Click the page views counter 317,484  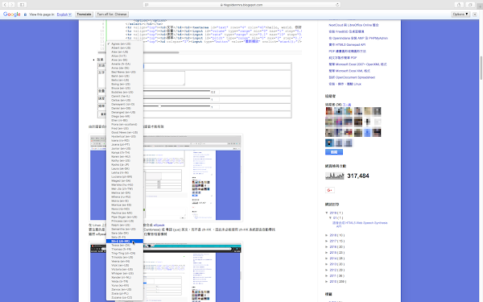coord(358,176)
